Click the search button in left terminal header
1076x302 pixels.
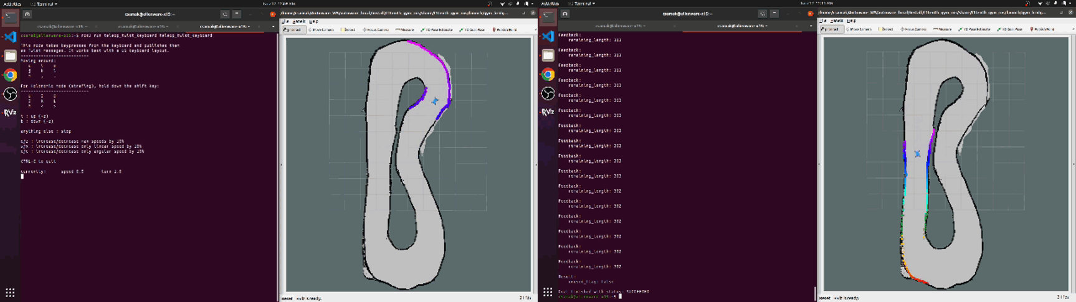pyautogui.click(x=224, y=14)
